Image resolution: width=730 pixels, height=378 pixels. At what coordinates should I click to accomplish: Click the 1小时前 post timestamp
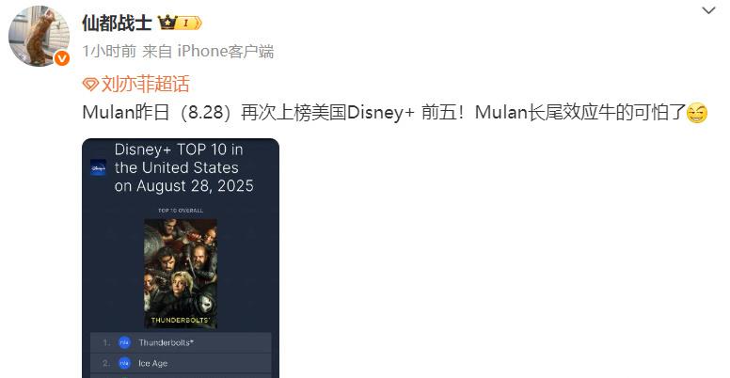(x=109, y=51)
